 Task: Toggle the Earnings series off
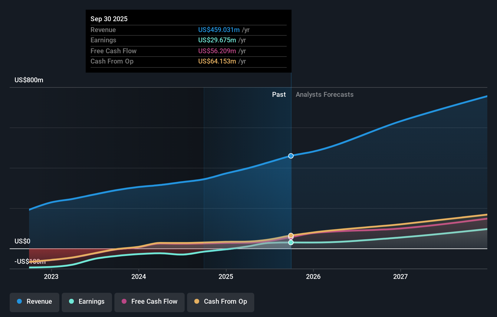coord(87,302)
